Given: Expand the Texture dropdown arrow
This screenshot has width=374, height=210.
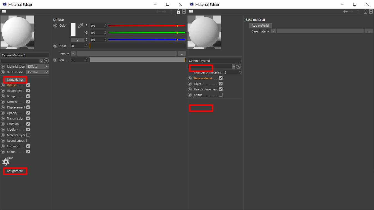Looking at the screenshot, I should [73, 54].
